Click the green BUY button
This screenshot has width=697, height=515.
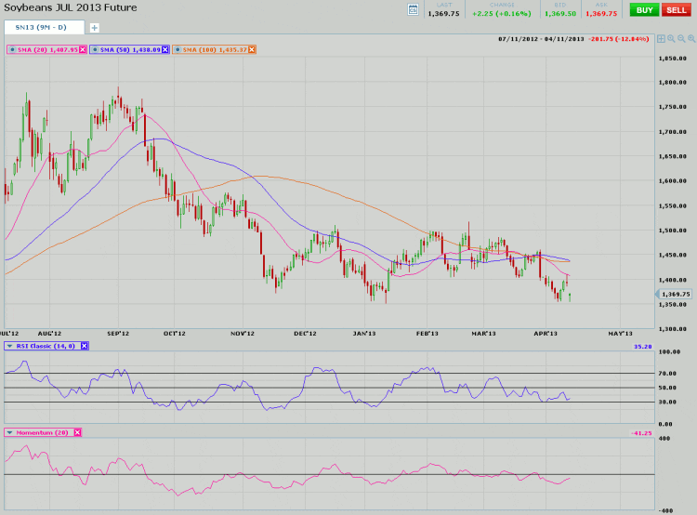click(642, 9)
